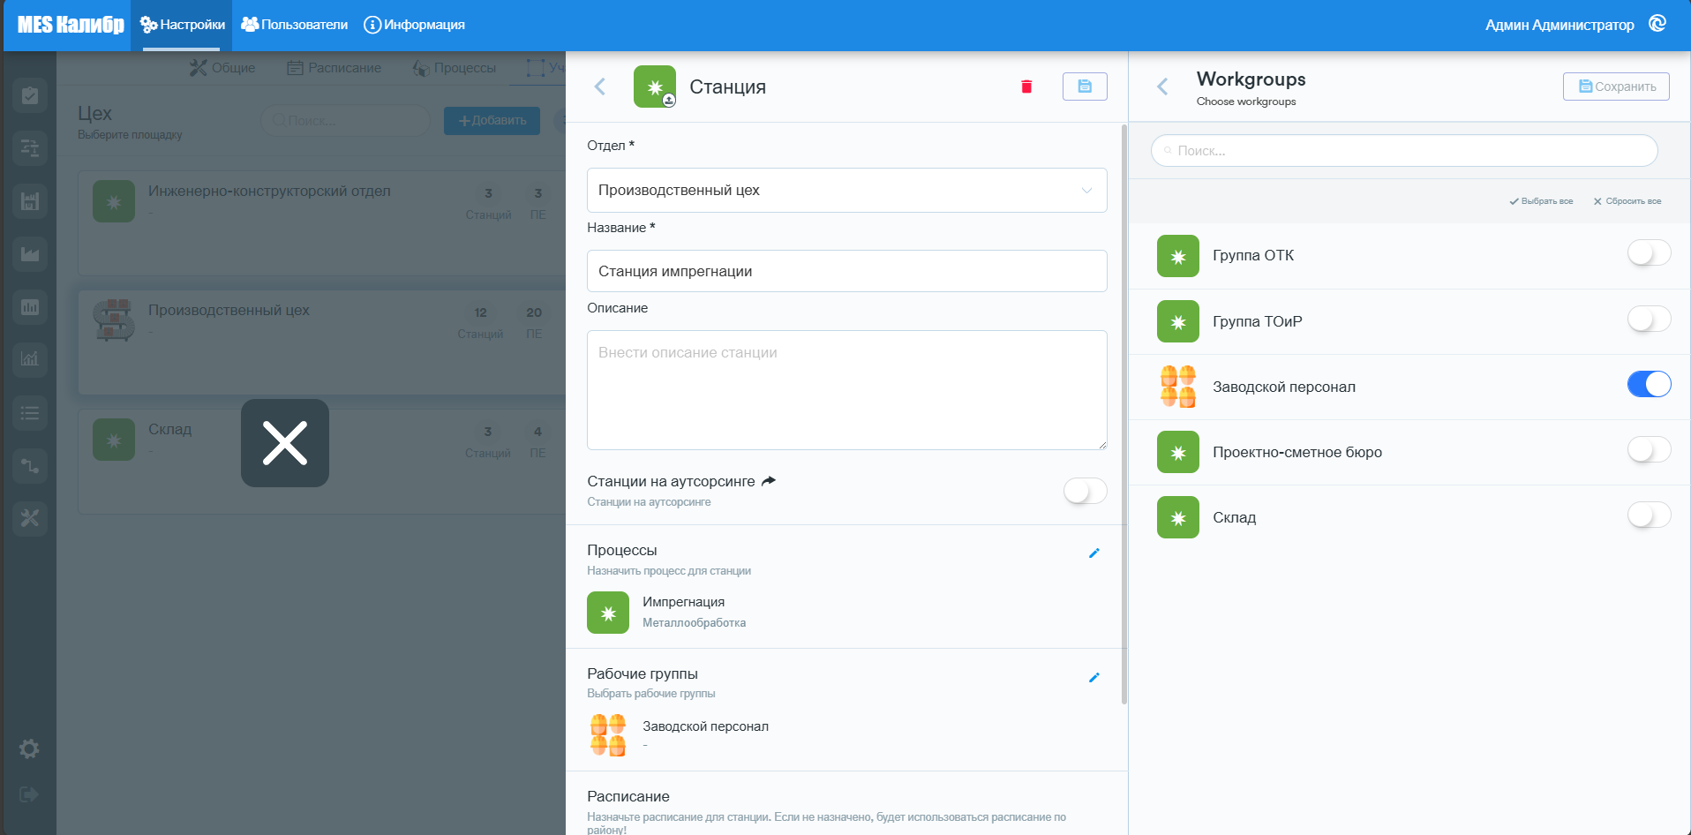The width and height of the screenshot is (1691, 835).
Task: Disable the Заводской персонал toggle
Action: tap(1649, 384)
